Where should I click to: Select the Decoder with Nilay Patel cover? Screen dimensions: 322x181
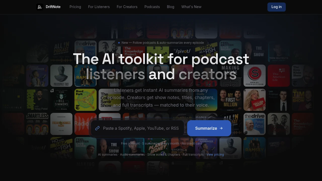pyautogui.click(x=37, y=100)
